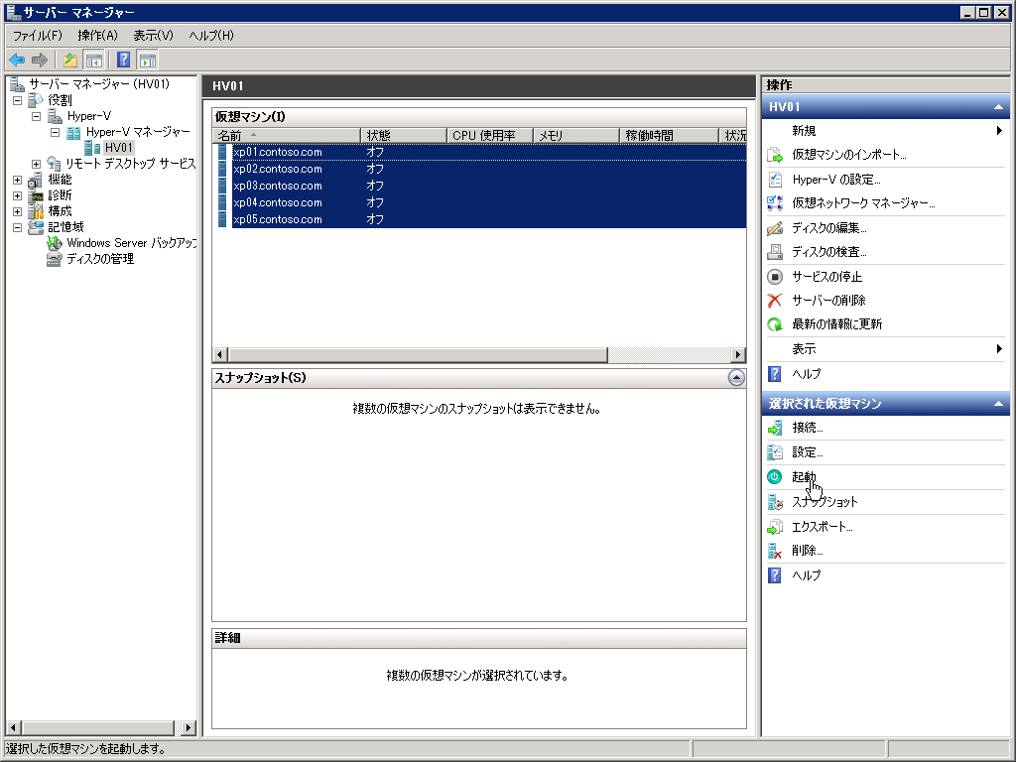The width and height of the screenshot is (1016, 762).
Task: Expand the リモート デスクトップ サービス node
Action: 37,164
